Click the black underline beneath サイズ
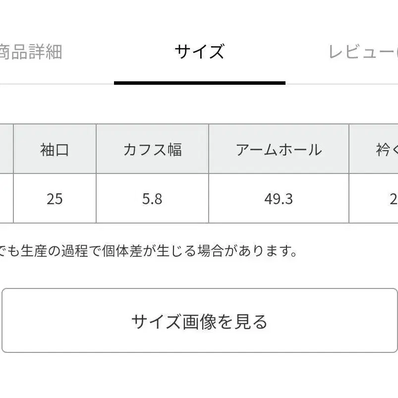398x398 pixels. coord(199,83)
